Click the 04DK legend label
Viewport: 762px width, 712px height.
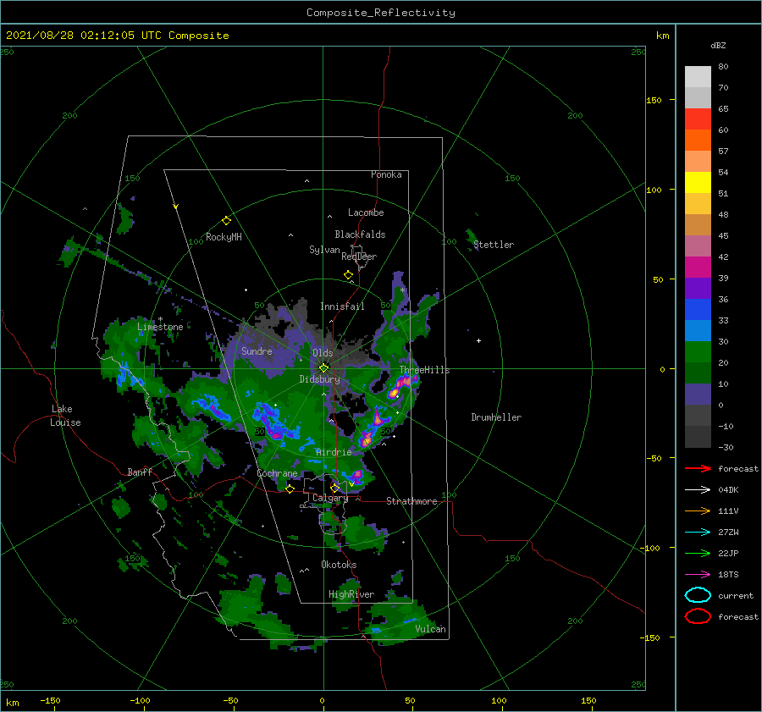(728, 490)
